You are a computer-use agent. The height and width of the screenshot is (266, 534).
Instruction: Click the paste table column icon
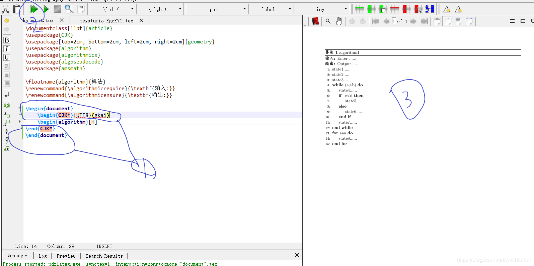383,9
